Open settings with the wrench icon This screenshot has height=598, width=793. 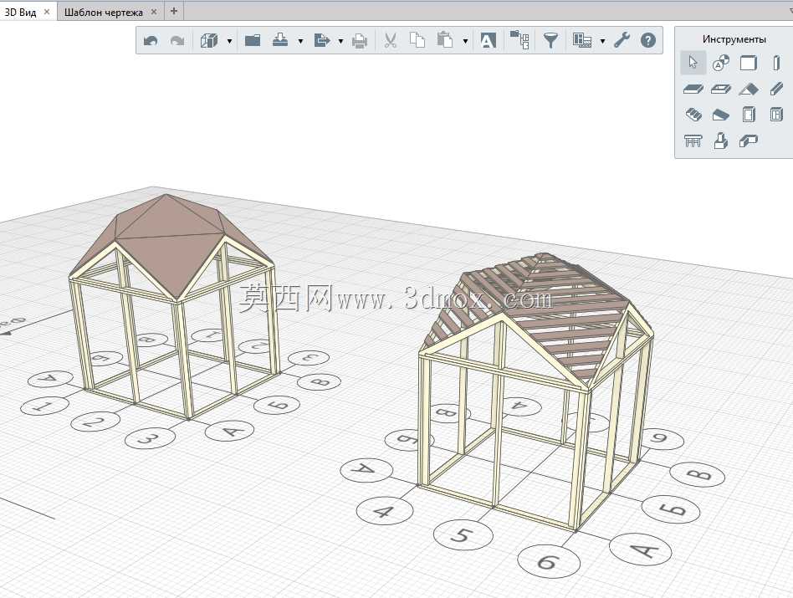622,40
